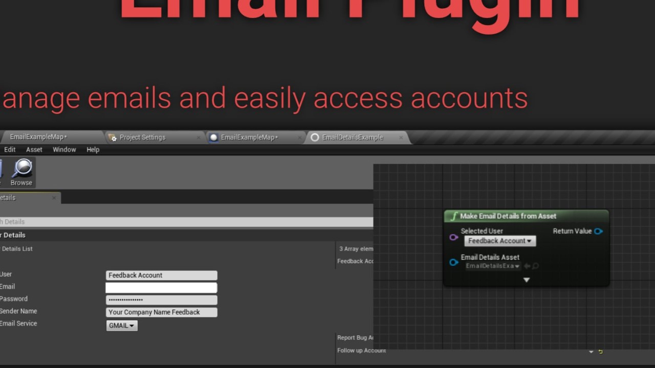Click the Project Settings tab icon

pos(113,137)
